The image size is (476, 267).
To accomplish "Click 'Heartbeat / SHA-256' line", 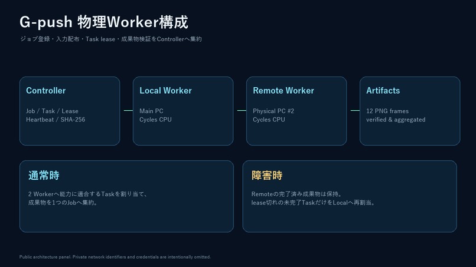I will tap(56, 120).
